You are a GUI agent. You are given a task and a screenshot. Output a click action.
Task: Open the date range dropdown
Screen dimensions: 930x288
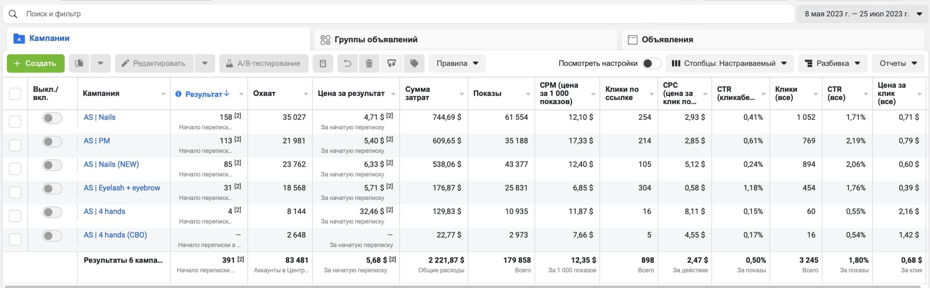(862, 14)
